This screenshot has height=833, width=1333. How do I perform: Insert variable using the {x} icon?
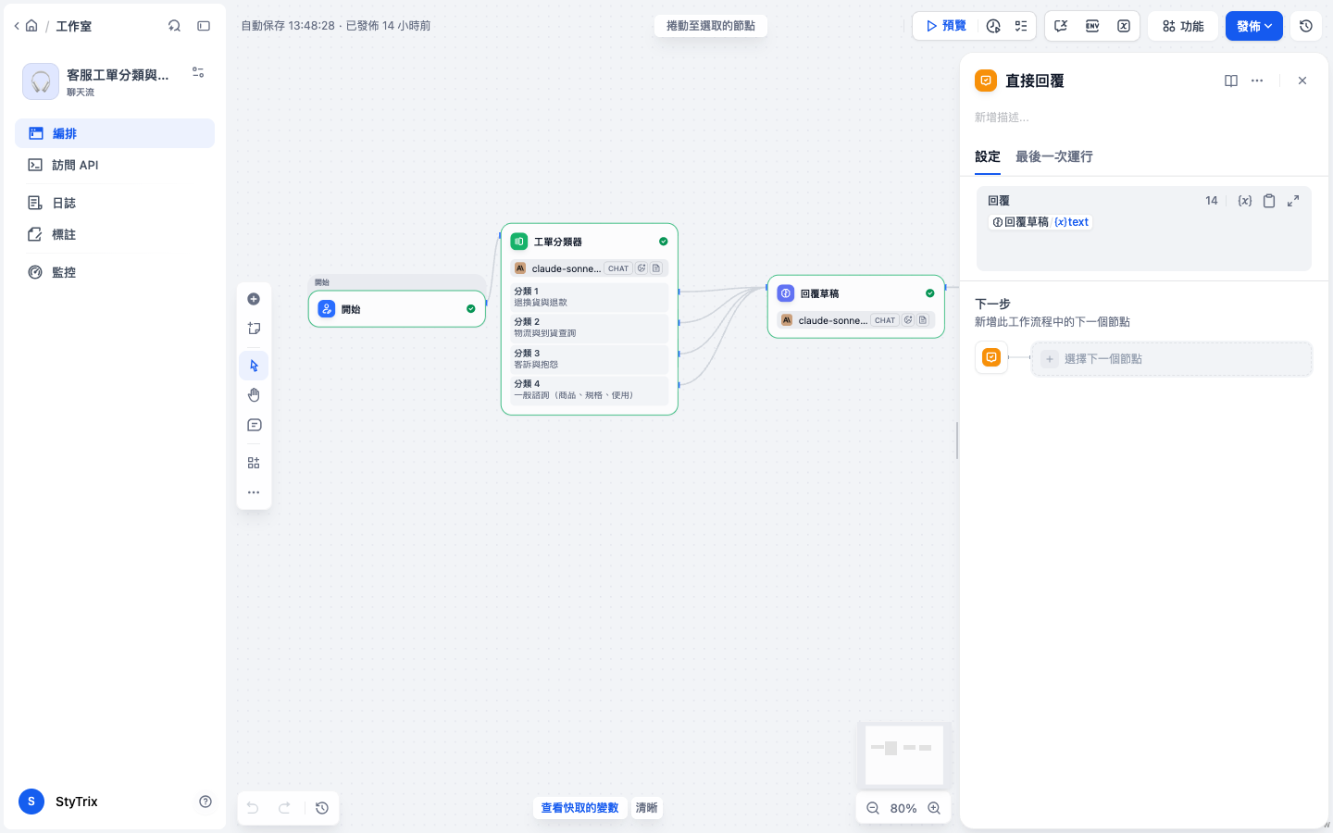[x=1245, y=201]
